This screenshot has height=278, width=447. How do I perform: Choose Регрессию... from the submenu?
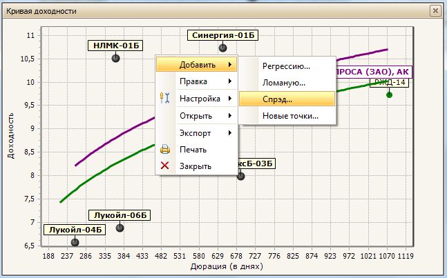tap(286, 66)
